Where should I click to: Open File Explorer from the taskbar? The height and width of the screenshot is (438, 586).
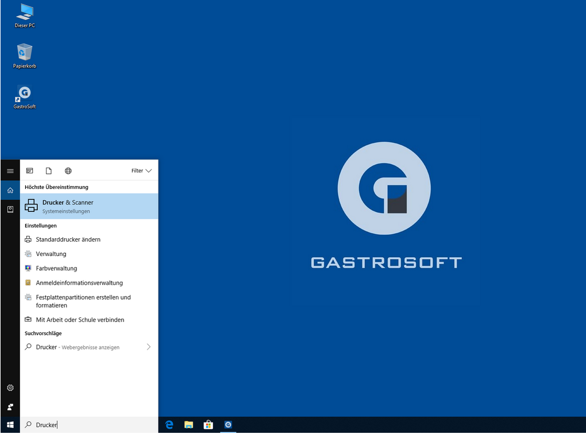click(x=188, y=425)
